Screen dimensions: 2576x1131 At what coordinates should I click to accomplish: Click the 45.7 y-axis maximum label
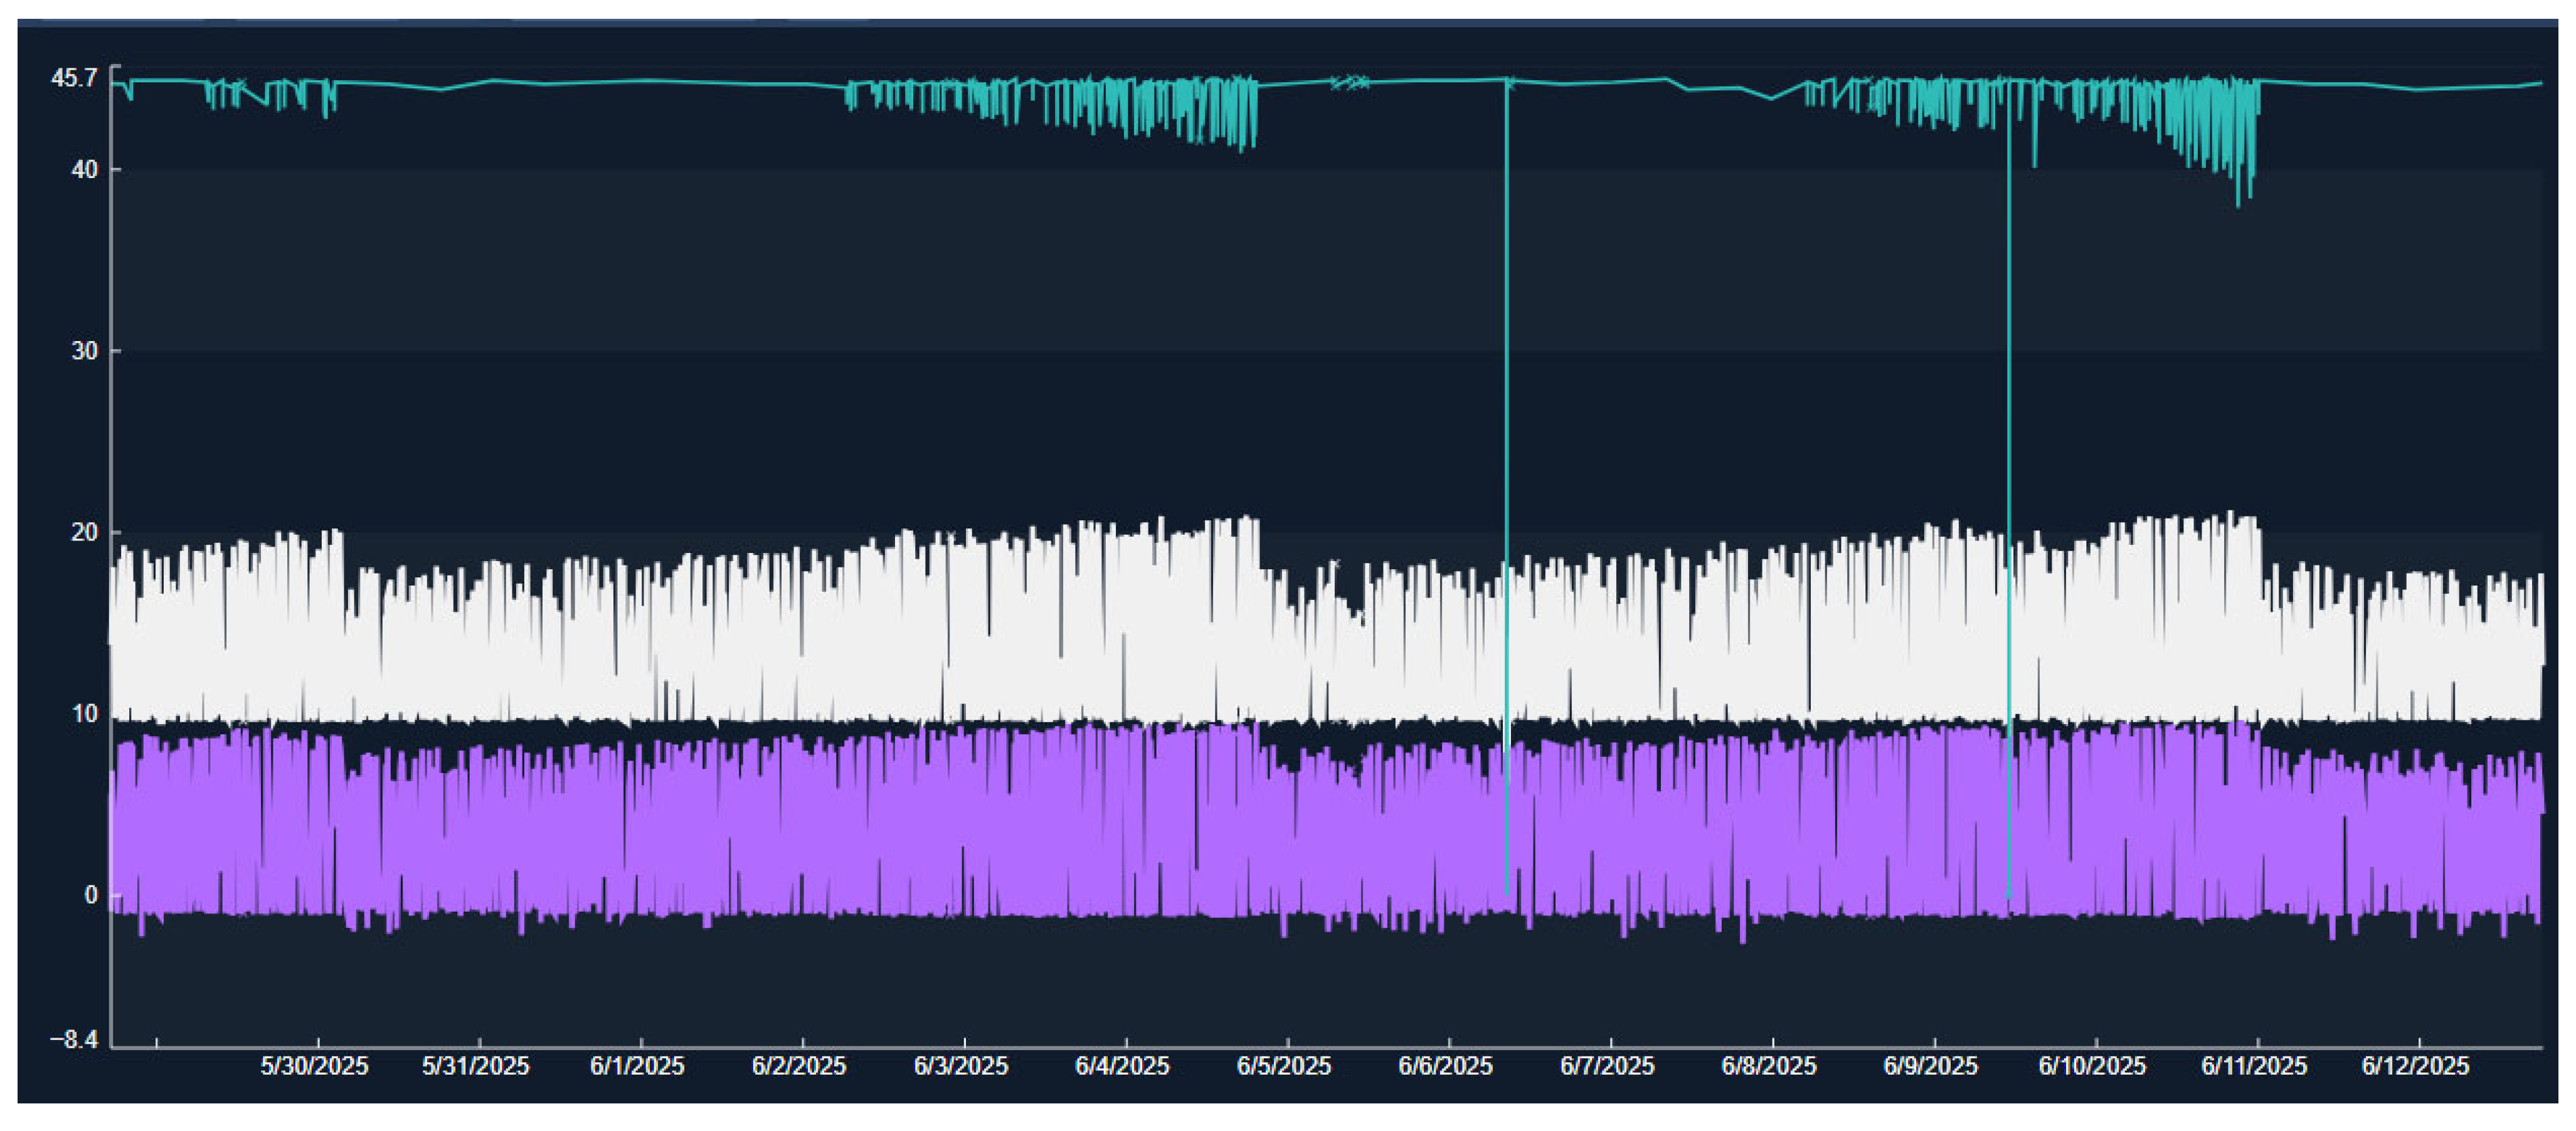[74, 78]
